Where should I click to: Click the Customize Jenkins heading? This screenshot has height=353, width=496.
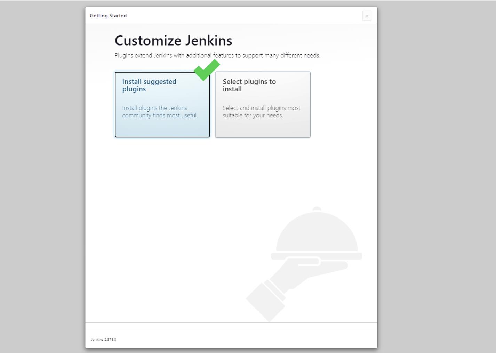coord(173,40)
